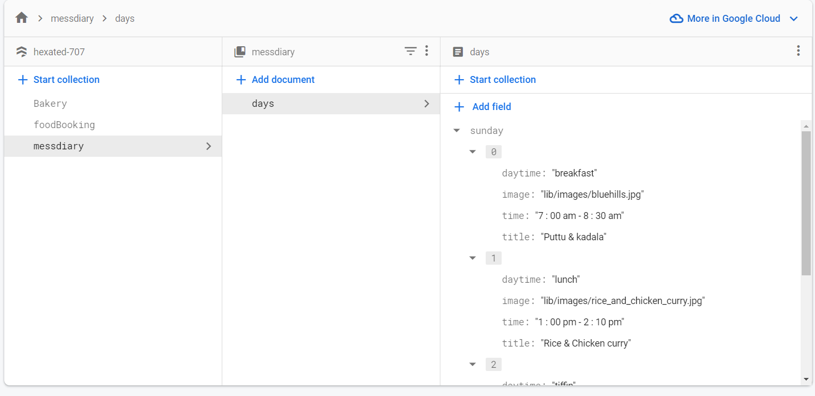
Task: Click plus icon beside Add document
Action: click(241, 80)
